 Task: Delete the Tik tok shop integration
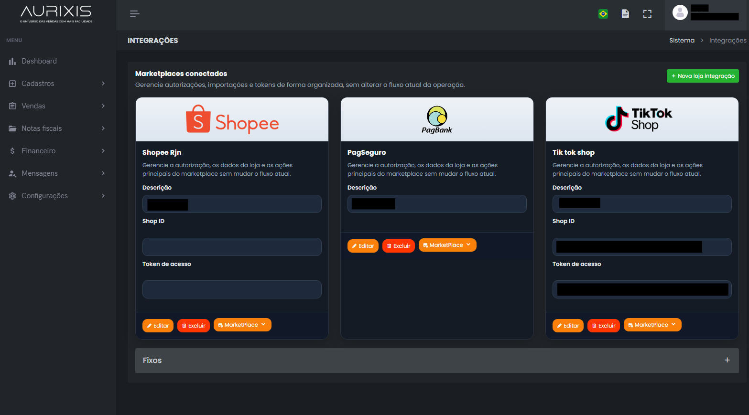pyautogui.click(x=604, y=326)
